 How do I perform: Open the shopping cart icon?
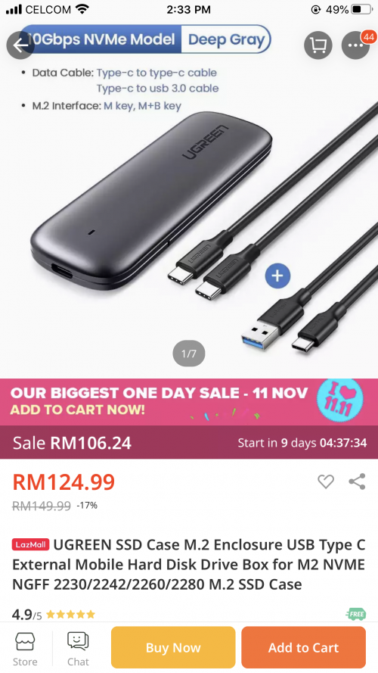pyautogui.click(x=318, y=45)
